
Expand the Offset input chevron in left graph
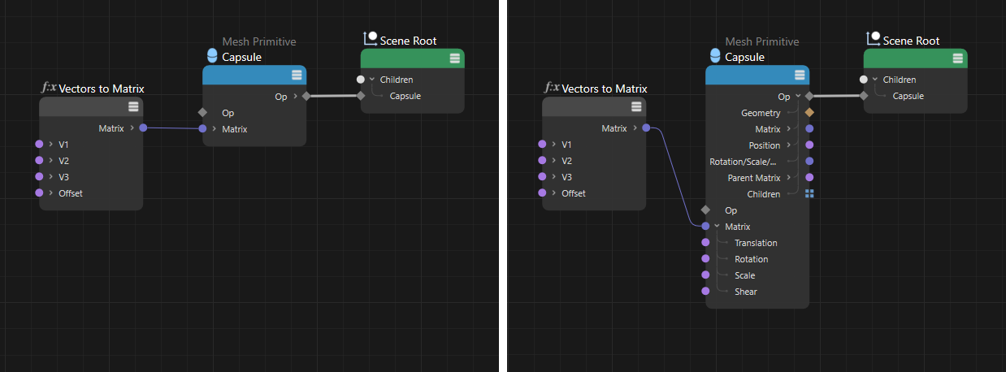[x=51, y=192]
